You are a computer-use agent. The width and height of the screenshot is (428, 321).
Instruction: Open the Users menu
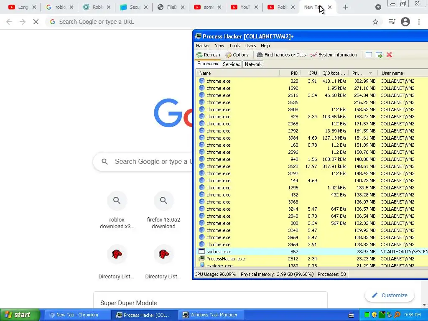click(x=250, y=46)
